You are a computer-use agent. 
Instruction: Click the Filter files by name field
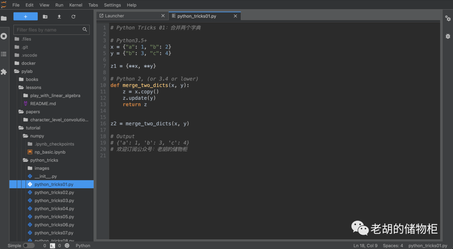pyautogui.click(x=52, y=30)
